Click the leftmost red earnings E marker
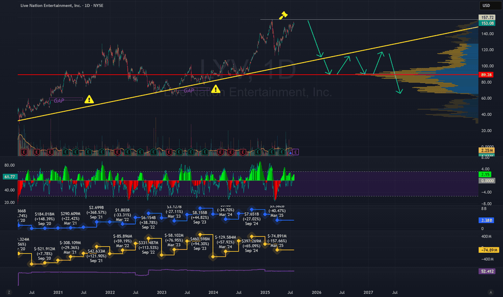The height and width of the screenshot is (297, 503). click(x=24, y=152)
